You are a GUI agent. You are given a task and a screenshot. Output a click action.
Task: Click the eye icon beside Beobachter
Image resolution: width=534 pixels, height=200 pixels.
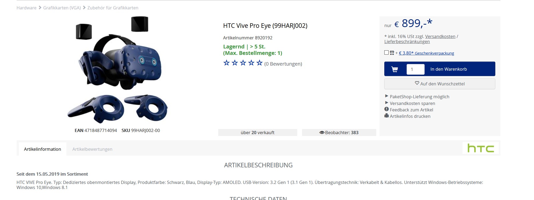(322, 133)
